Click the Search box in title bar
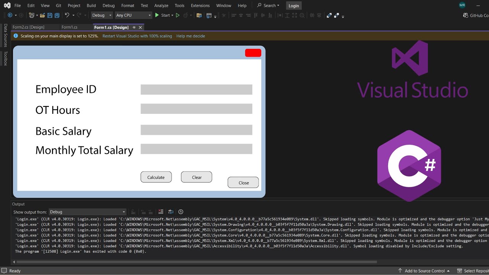 pyautogui.click(x=269, y=5)
